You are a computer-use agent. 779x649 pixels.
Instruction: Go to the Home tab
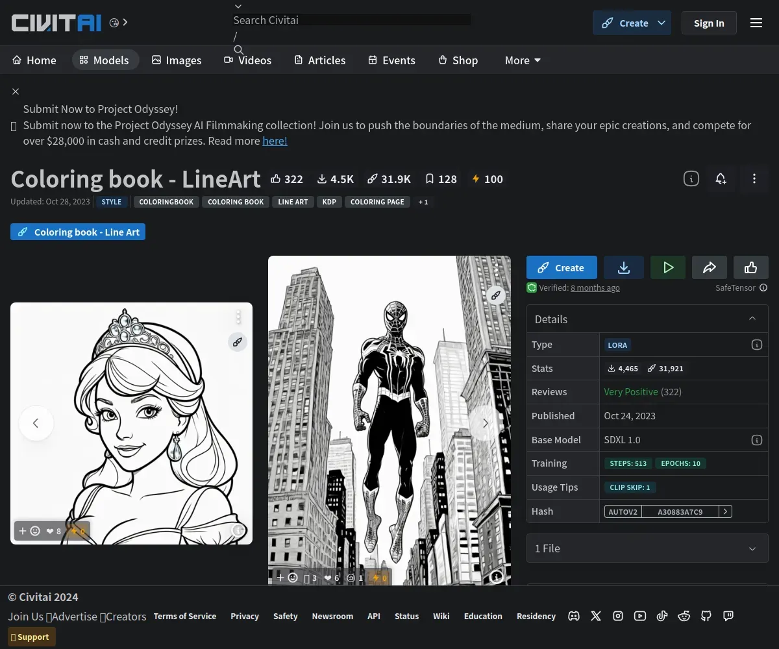(34, 60)
